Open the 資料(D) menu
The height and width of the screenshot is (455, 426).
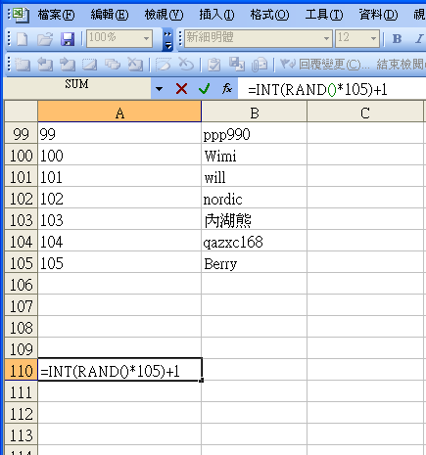[x=378, y=15]
